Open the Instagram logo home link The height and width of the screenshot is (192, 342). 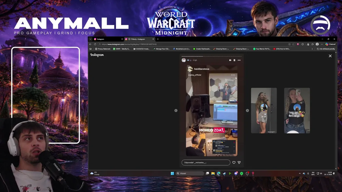pos(97,55)
